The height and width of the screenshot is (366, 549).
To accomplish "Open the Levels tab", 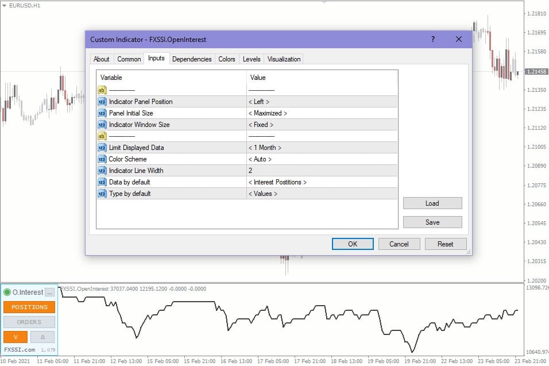I will pos(252,59).
